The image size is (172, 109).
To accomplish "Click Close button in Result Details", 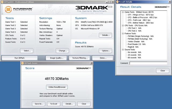I will coord(163,71).
